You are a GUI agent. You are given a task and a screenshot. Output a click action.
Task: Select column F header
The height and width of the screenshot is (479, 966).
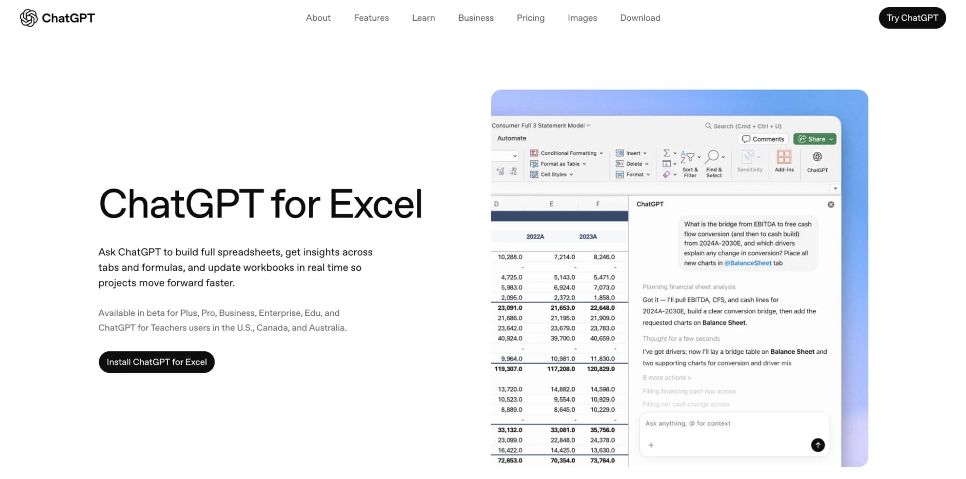(598, 204)
